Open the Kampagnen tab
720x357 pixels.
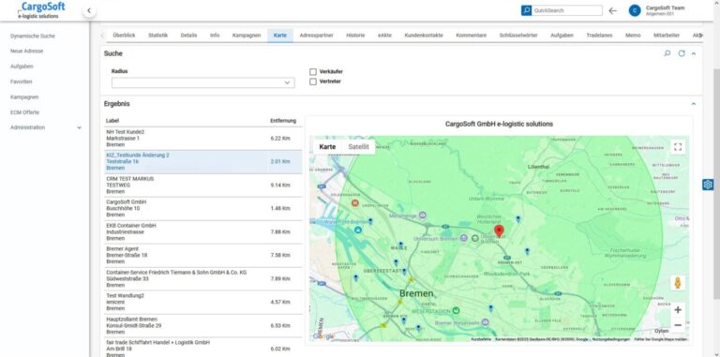point(247,36)
